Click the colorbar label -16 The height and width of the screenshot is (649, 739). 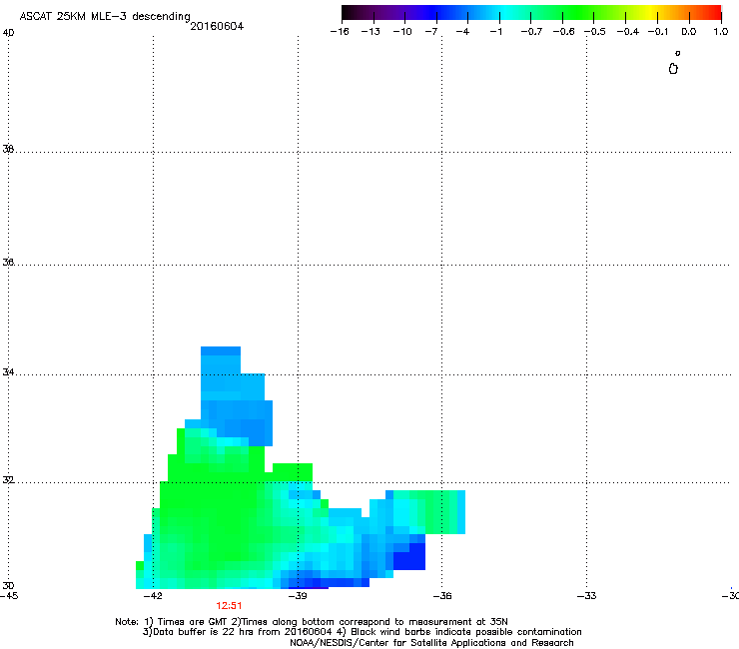pyautogui.click(x=340, y=32)
